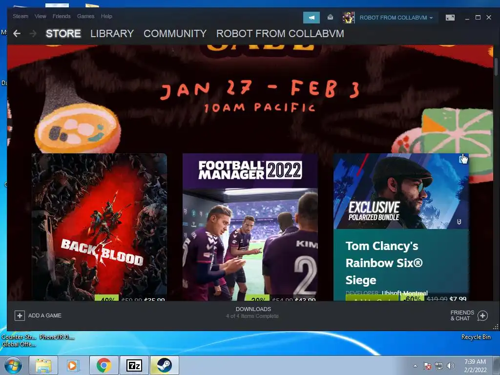The image size is (500, 375).
Task: Open File Explorer from the taskbar
Action: (43, 365)
